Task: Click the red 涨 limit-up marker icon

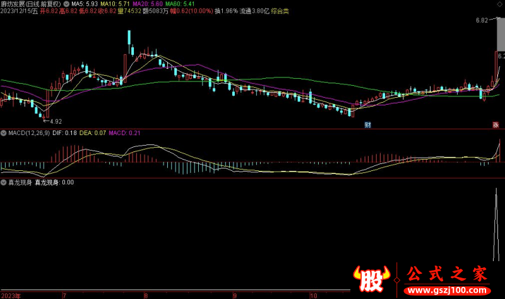Action: (x=496, y=125)
